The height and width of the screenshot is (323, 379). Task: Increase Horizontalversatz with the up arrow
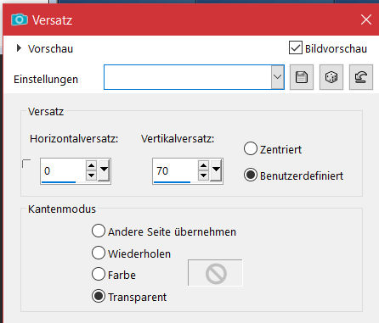pyautogui.click(x=91, y=165)
